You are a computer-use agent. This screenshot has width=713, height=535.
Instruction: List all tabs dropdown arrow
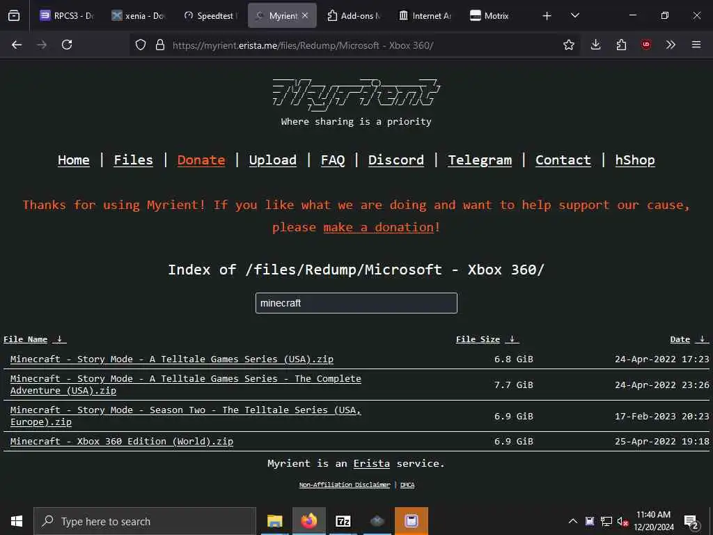(x=575, y=15)
